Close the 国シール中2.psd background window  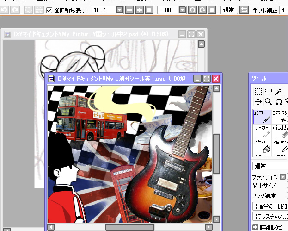(201, 34)
